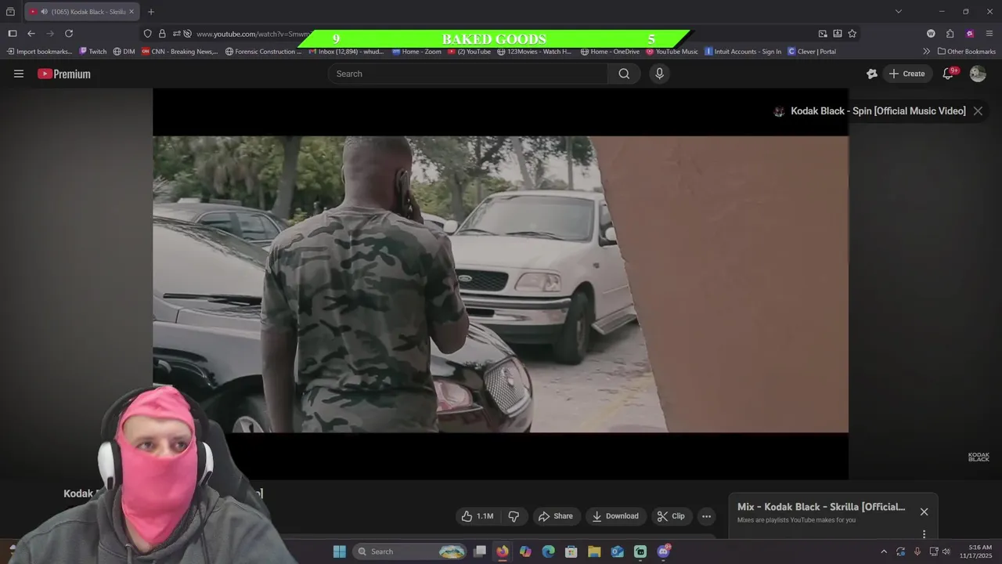Open Task View on the taskbar

(480, 551)
